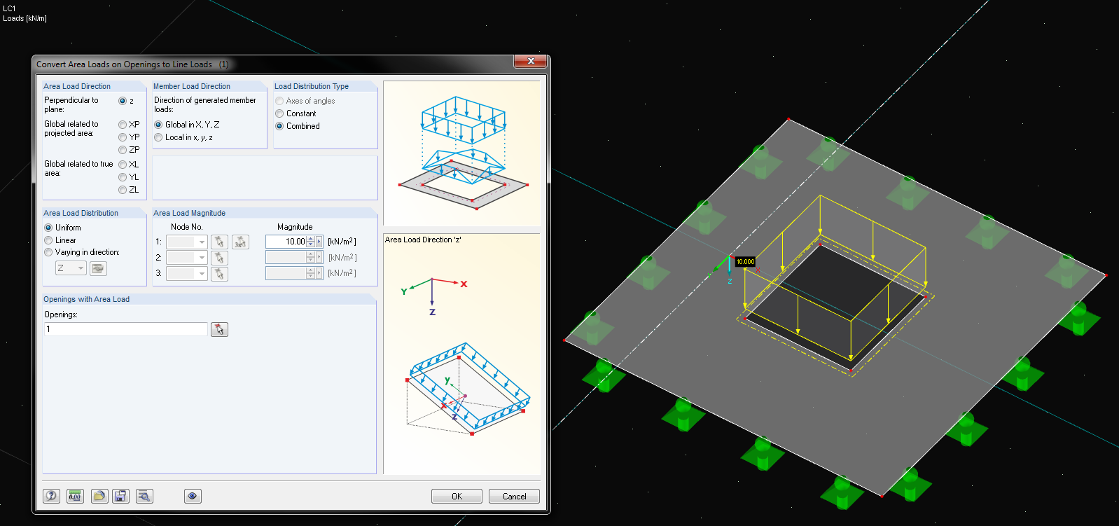This screenshot has width=1119, height=526.
Task: Click the edit varying direction icon
Action: [98, 268]
